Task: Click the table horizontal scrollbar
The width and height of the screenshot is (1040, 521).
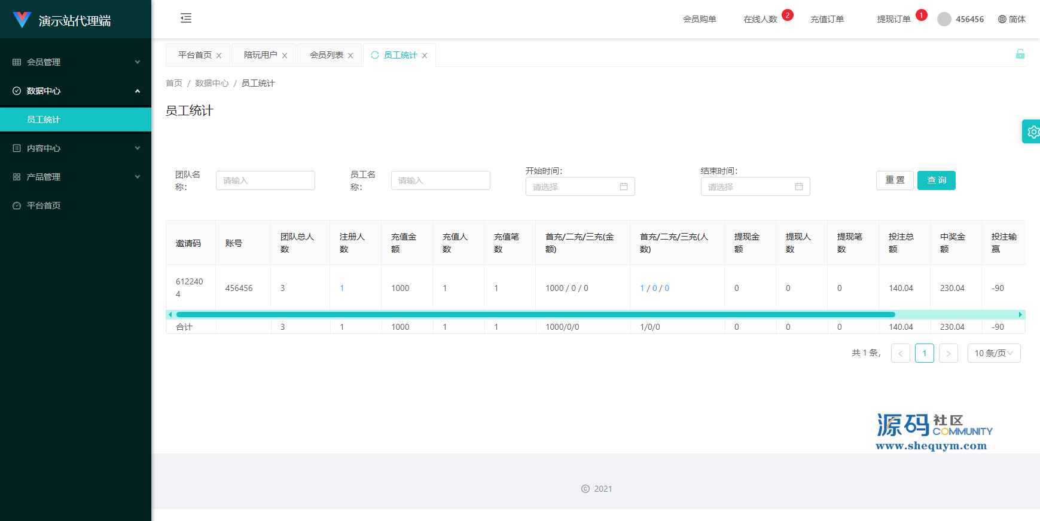Action: [x=535, y=314]
